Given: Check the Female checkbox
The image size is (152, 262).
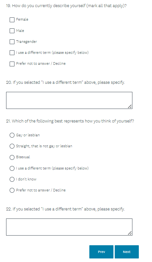Looking at the screenshot, I should [x=12, y=20].
